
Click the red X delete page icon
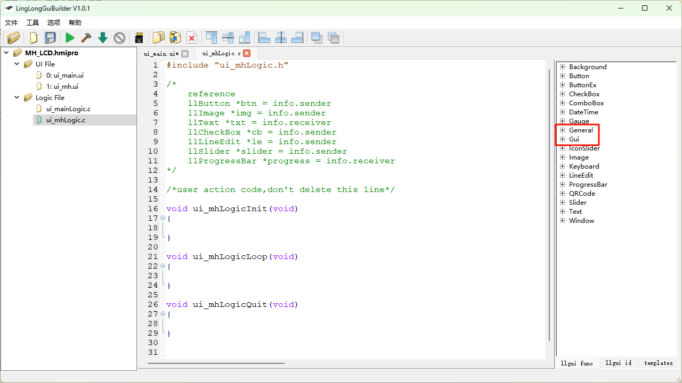click(192, 38)
